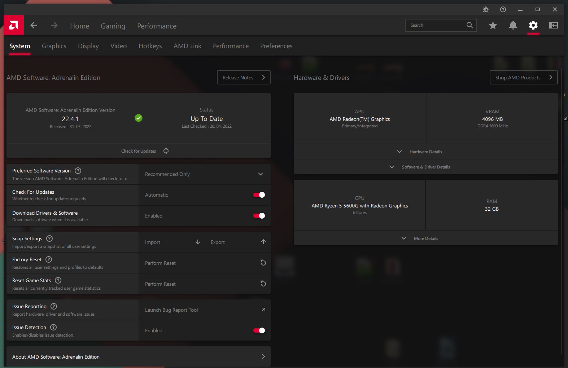Click the Import down arrow icon

tap(198, 242)
